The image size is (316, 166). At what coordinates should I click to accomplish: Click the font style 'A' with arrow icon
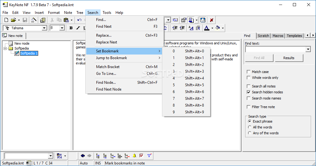coord(191,28)
